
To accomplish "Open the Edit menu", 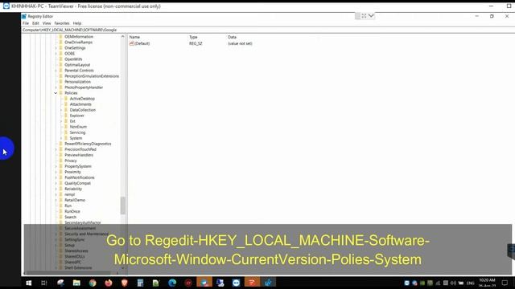I will point(35,23).
